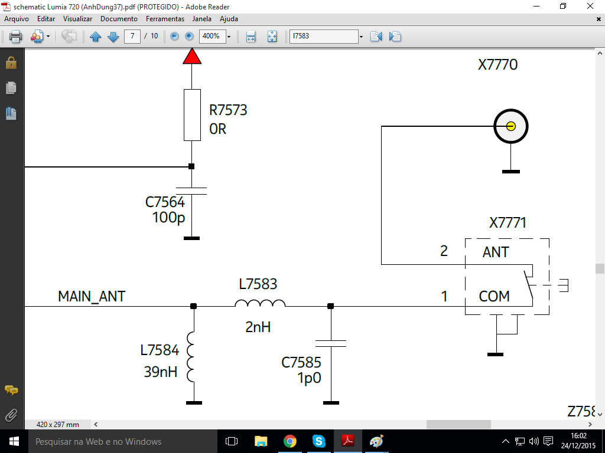This screenshot has height=453, width=605.
Task: Click the collaborate/share icon in the toolbar
Action: tap(37, 36)
